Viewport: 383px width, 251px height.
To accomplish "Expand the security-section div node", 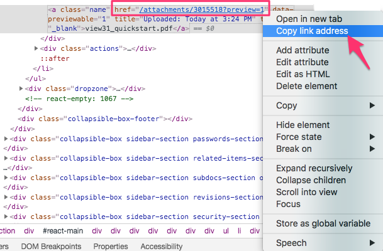I will (x=6, y=216).
